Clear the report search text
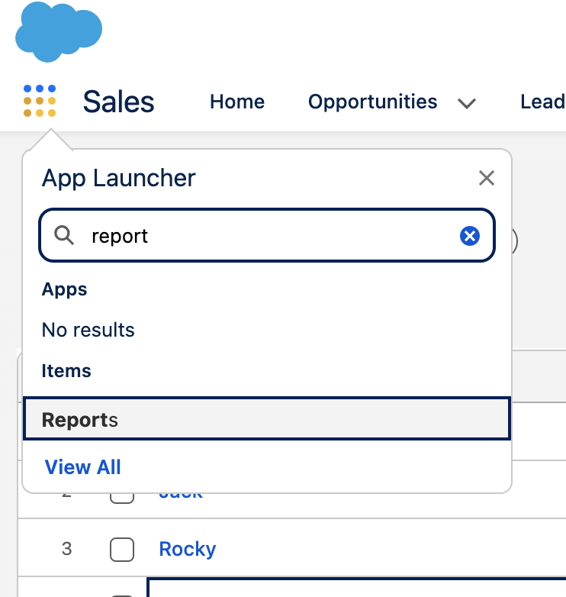 470,236
